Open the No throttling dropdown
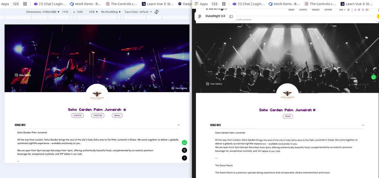The height and width of the screenshot is (178, 379). point(111,12)
